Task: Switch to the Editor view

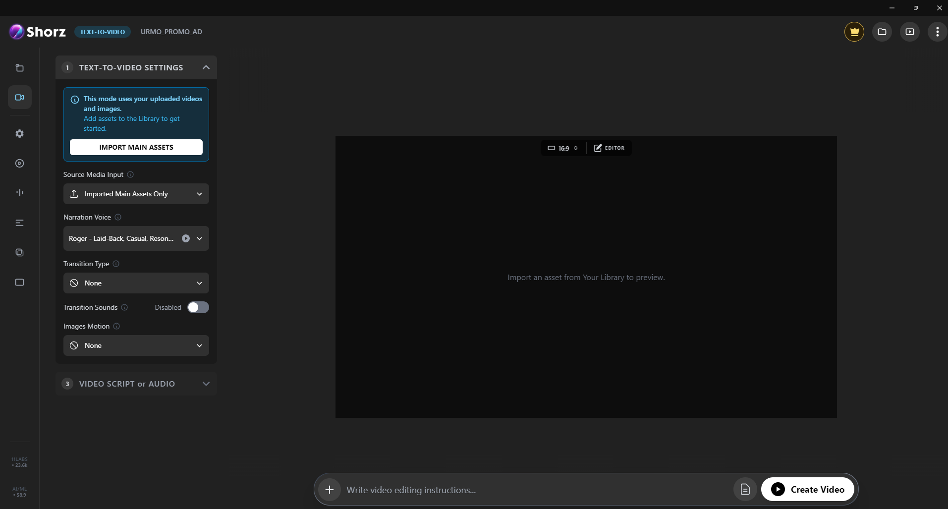Action: pyautogui.click(x=609, y=148)
